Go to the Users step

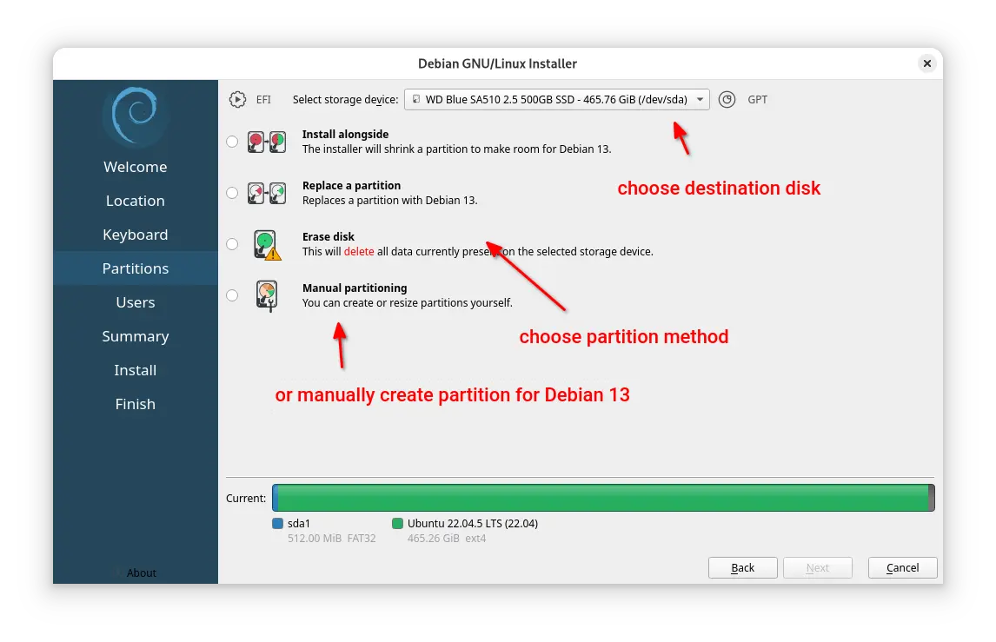(x=136, y=302)
